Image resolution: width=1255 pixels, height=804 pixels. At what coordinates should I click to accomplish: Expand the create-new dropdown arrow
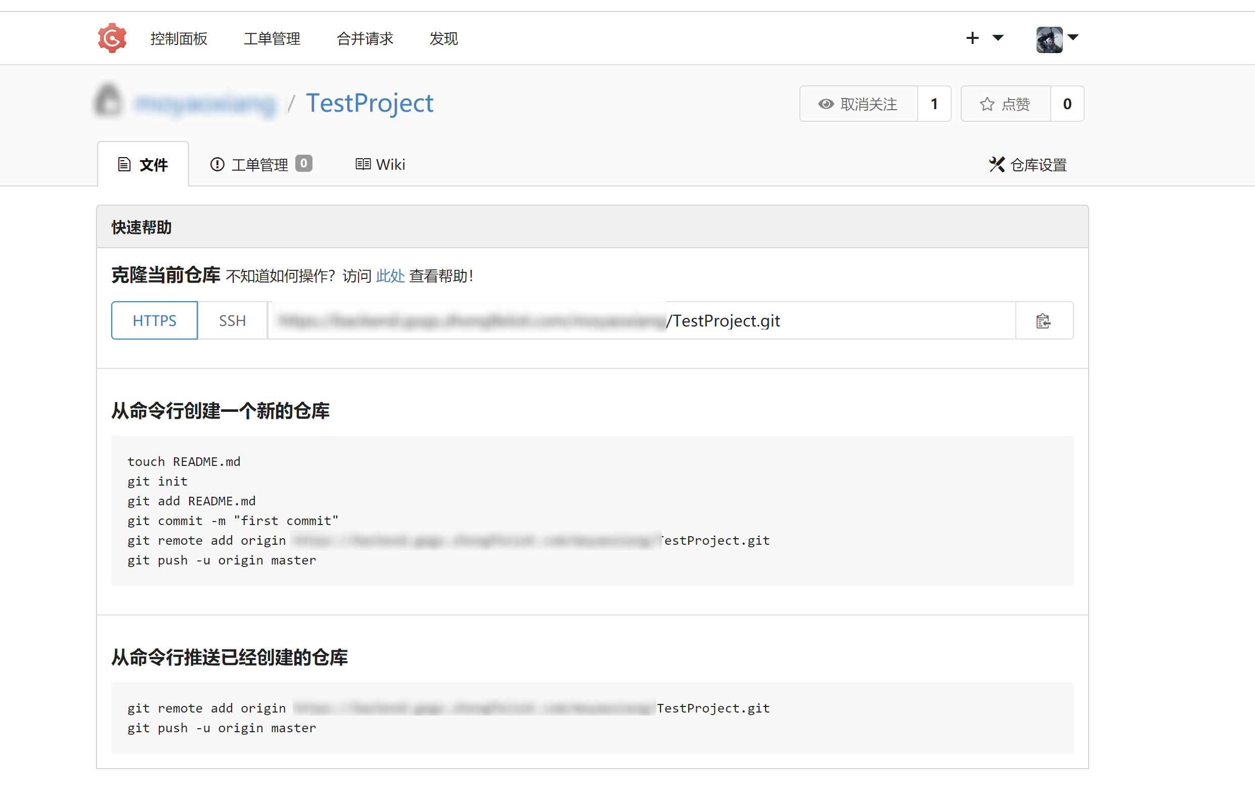pos(998,38)
